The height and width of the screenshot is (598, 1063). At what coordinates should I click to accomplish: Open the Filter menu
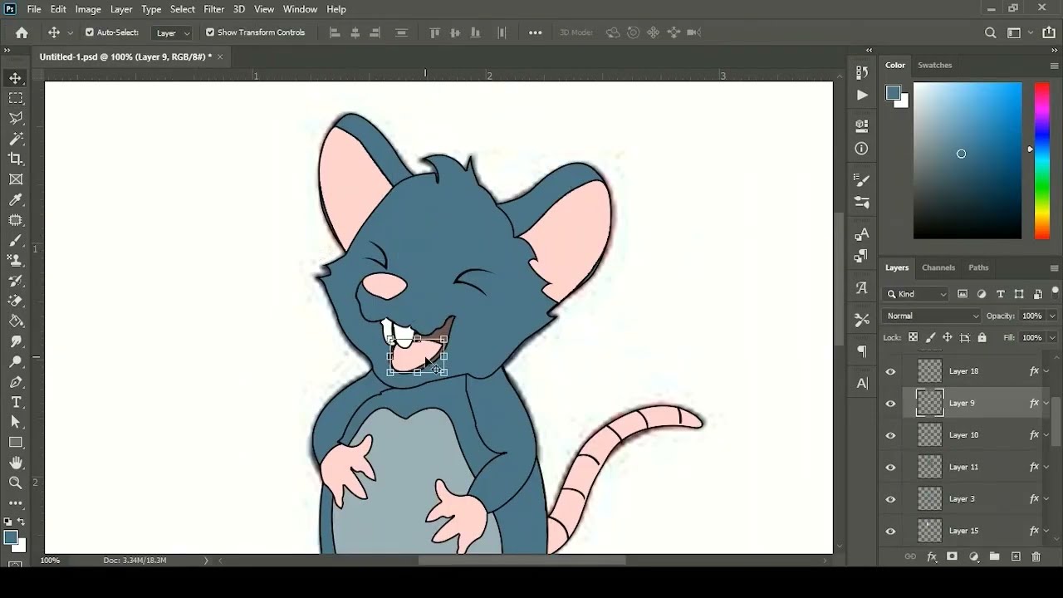point(213,9)
